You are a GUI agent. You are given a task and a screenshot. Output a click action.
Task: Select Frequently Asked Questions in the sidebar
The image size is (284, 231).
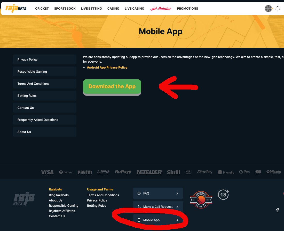45,120
